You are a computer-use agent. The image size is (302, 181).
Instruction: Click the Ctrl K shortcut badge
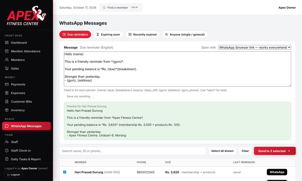[x=135, y=8]
